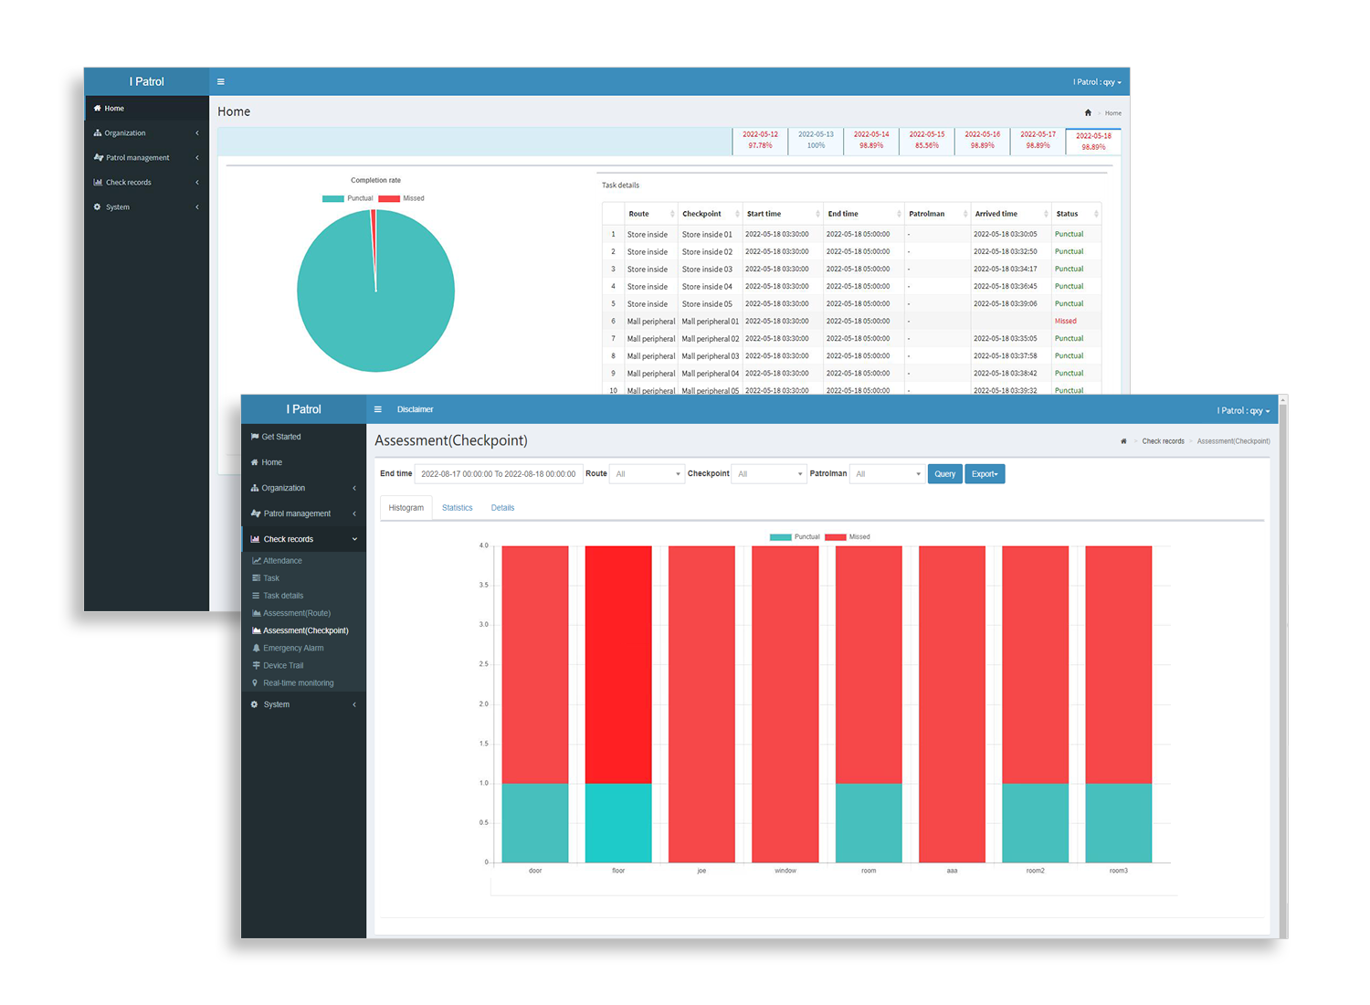Click hamburger icon in back window header
Viewport: 1370px width, 1005px height.
coord(221,81)
